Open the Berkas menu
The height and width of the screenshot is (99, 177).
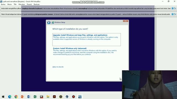click(x=3, y=4)
